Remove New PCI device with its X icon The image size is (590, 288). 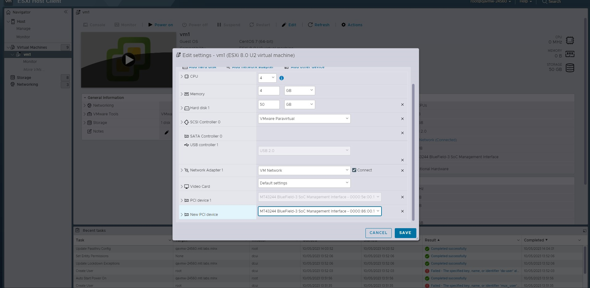[x=402, y=211]
